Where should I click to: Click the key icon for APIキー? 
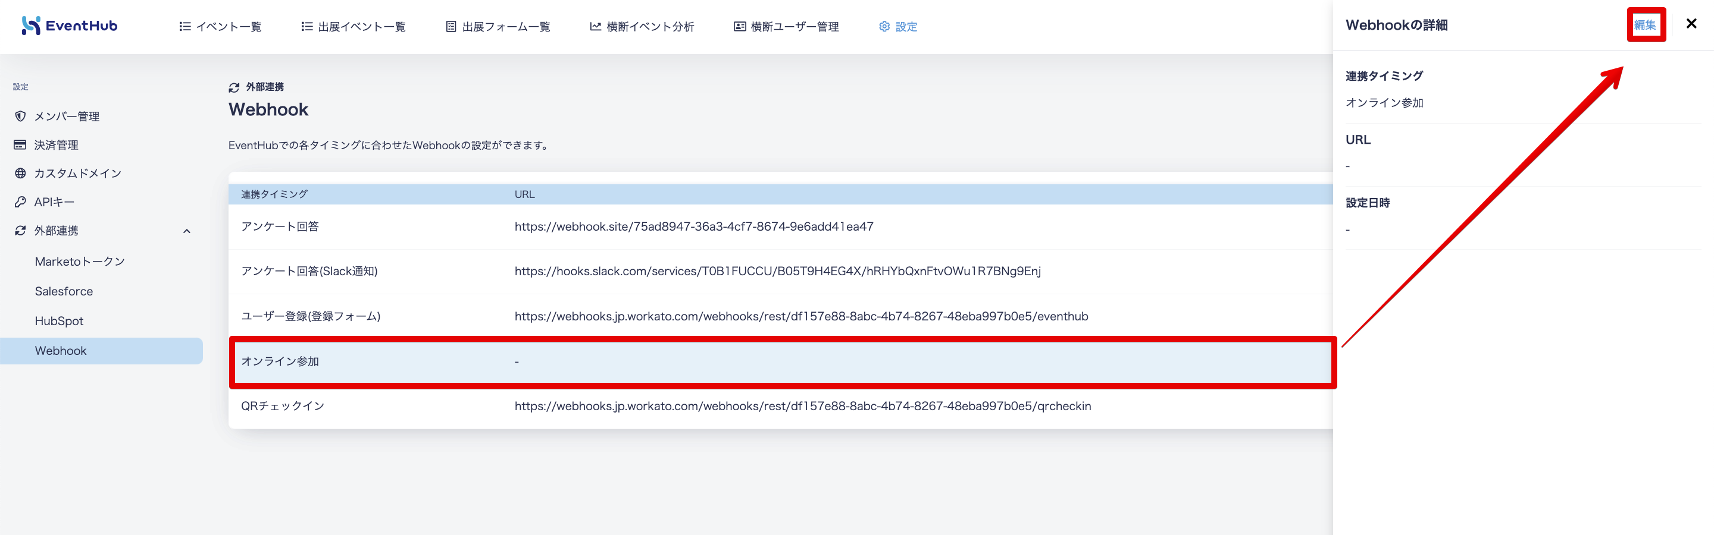(x=20, y=202)
